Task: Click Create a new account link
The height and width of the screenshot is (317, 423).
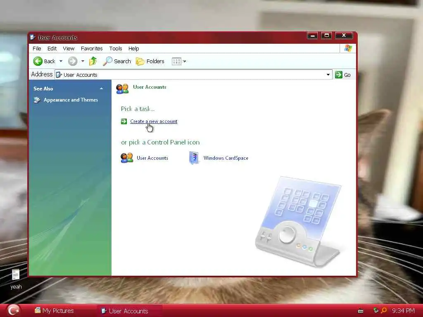Action: (x=154, y=121)
